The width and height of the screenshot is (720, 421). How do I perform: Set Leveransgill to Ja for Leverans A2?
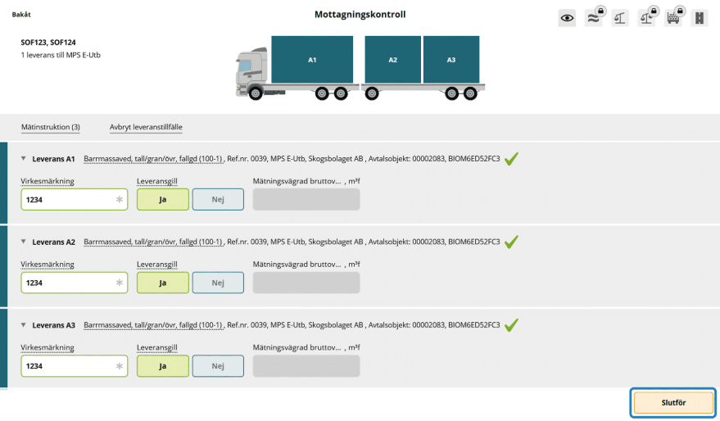163,283
